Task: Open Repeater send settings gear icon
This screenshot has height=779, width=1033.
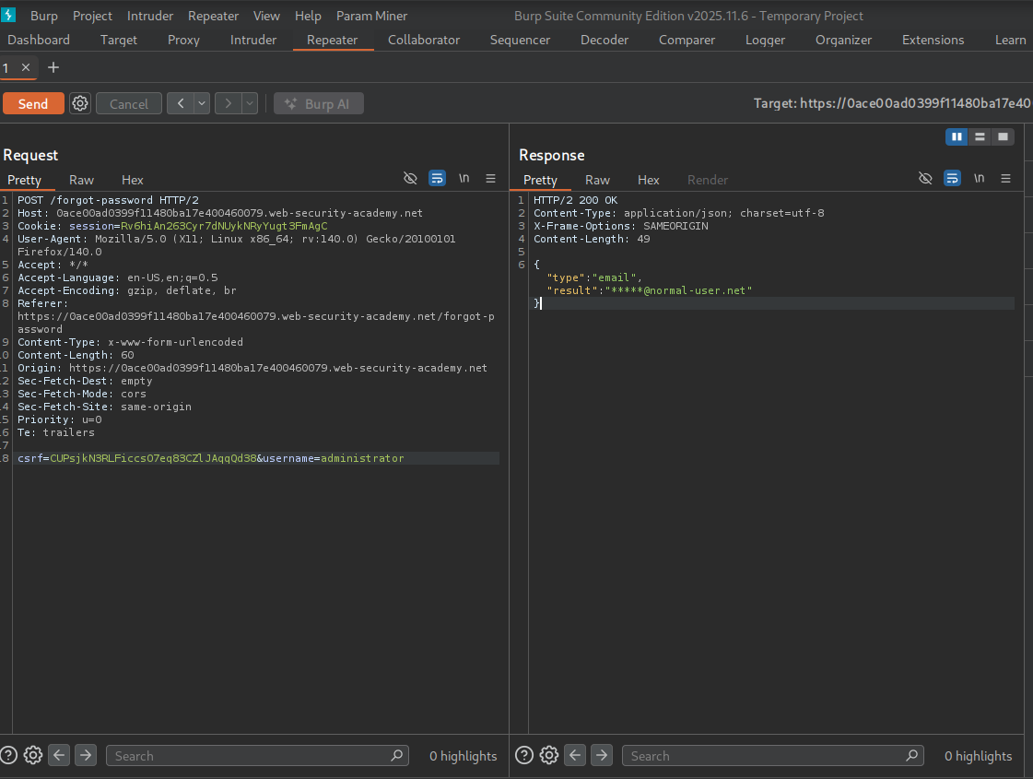Action: 80,103
